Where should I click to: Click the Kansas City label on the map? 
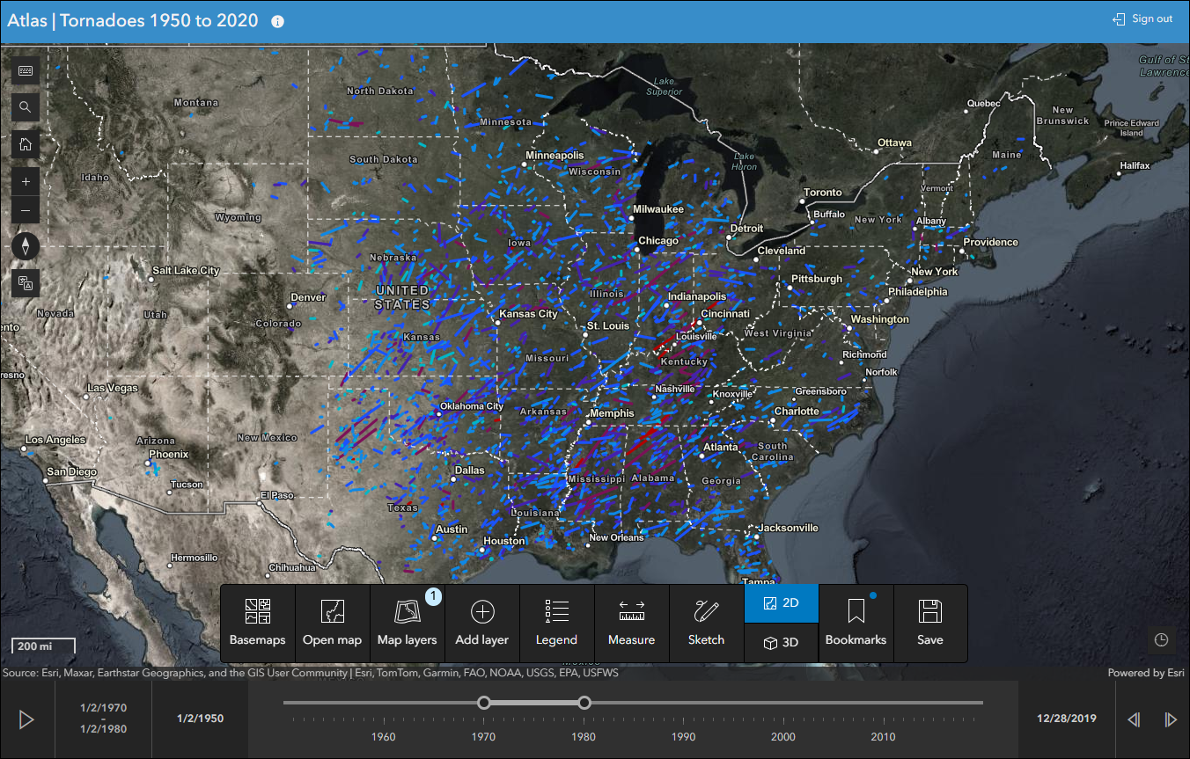[x=528, y=314]
